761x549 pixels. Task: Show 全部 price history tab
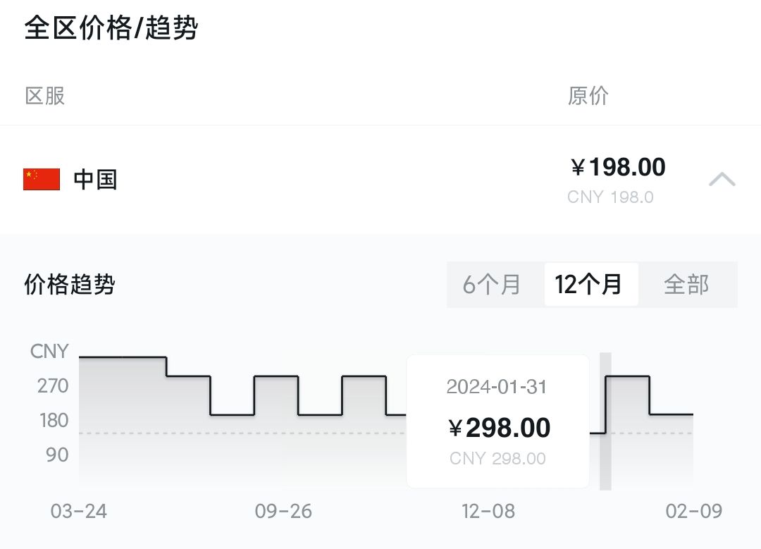pyautogui.click(x=686, y=285)
